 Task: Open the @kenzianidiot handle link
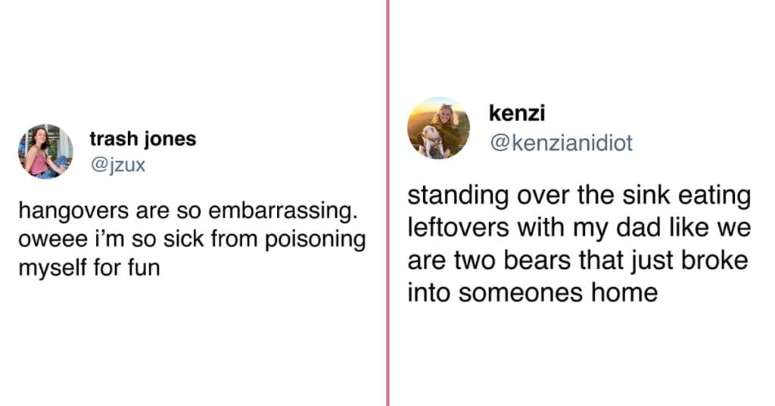pos(561,143)
